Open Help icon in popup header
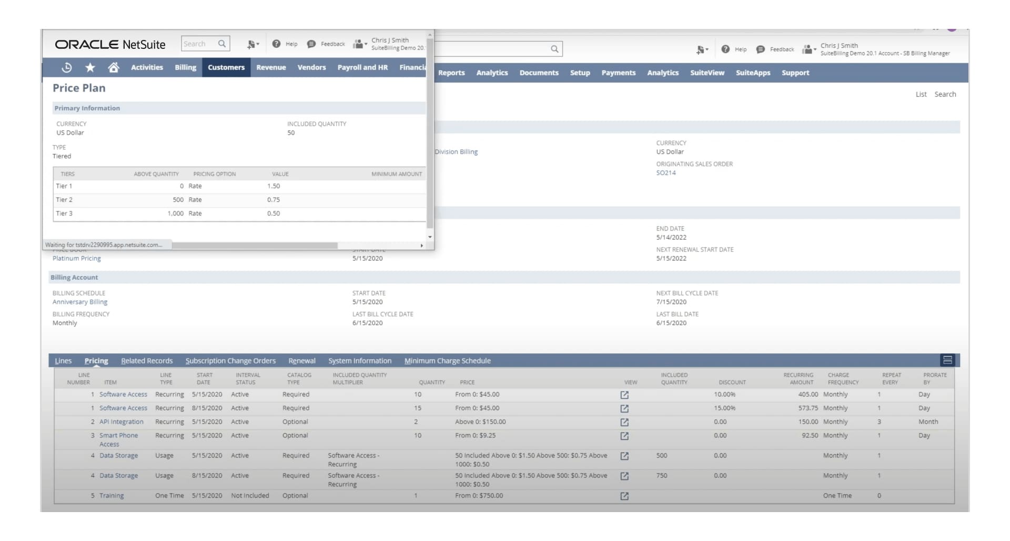1010x541 pixels. point(276,44)
